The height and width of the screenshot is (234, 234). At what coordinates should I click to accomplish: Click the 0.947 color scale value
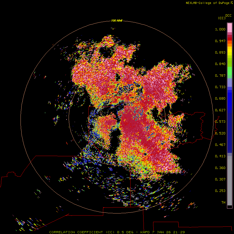point(220,41)
